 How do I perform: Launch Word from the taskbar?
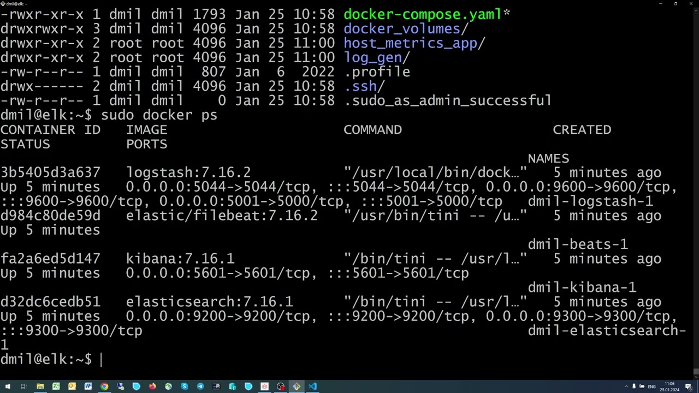[x=88, y=386]
